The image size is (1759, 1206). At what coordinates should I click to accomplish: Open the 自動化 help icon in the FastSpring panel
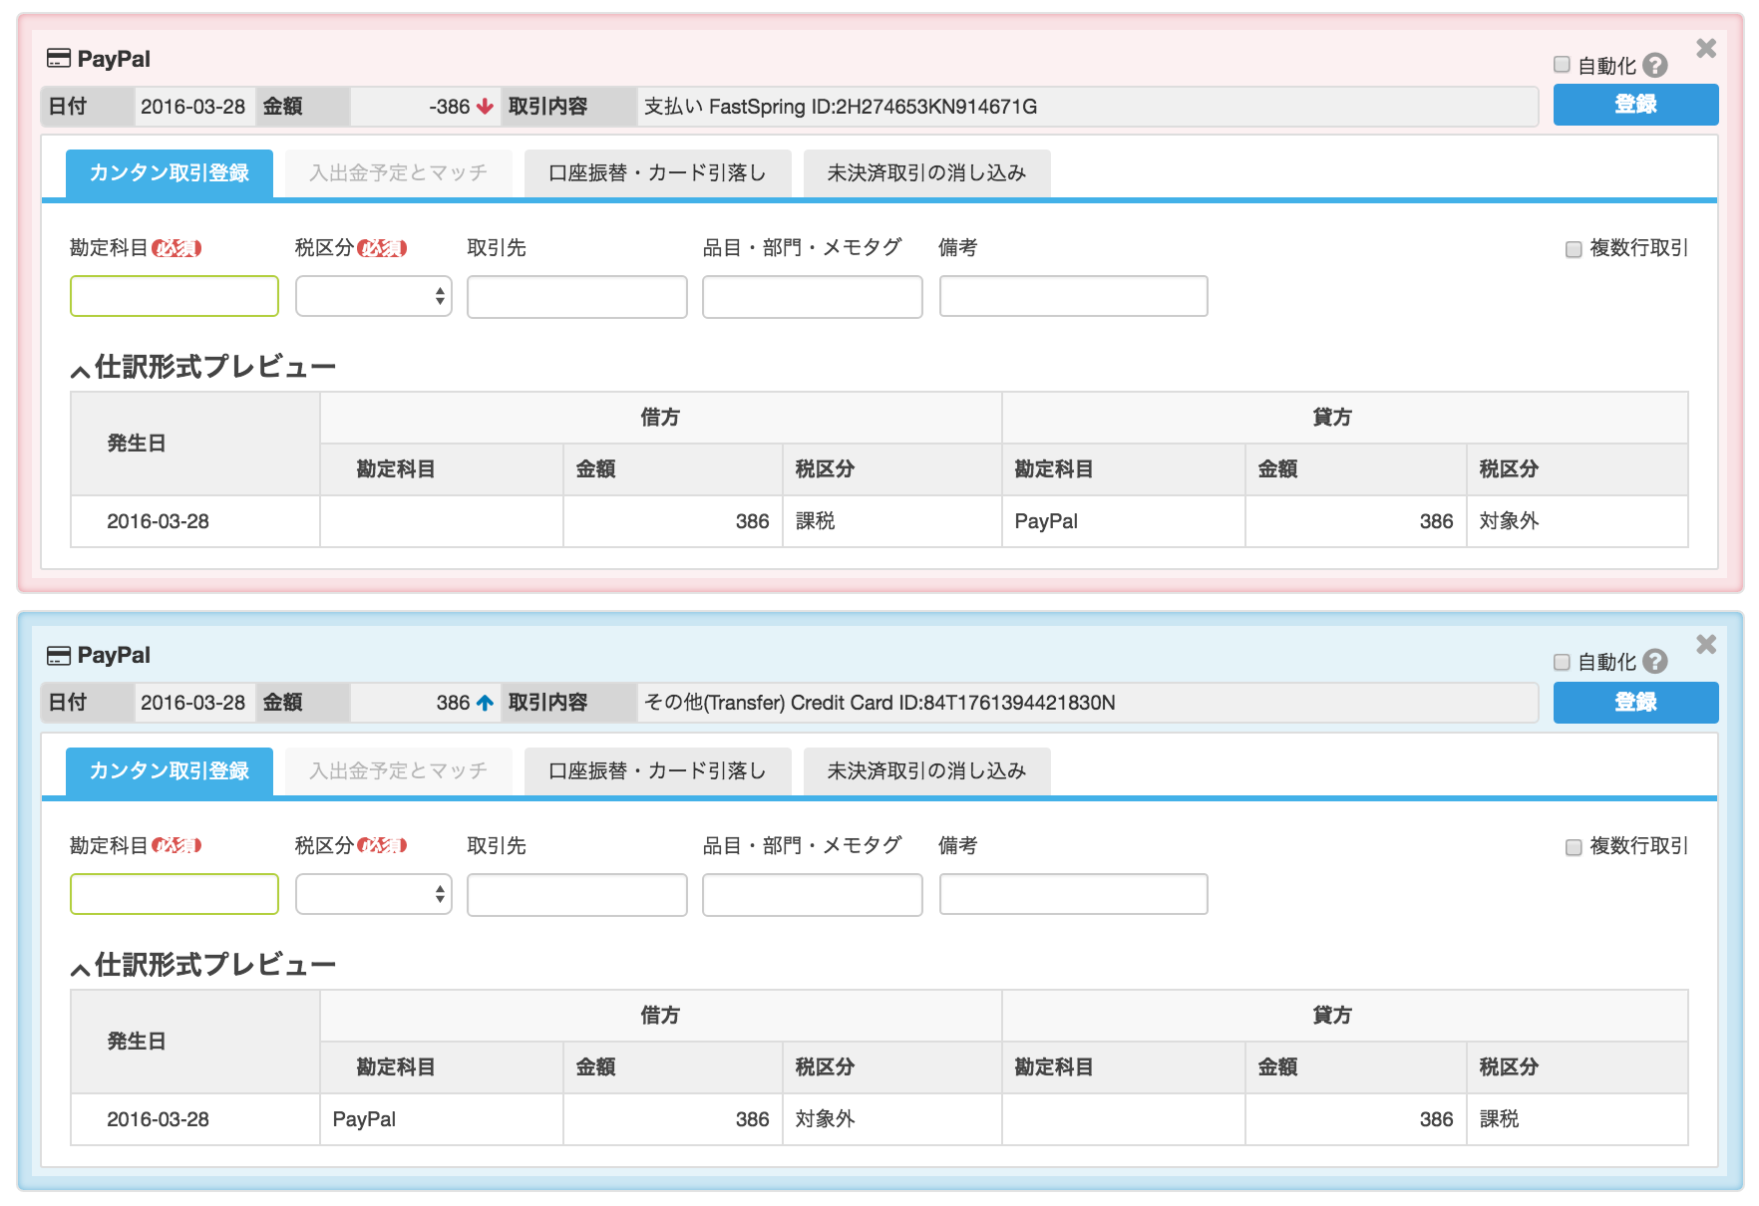pos(1655,65)
